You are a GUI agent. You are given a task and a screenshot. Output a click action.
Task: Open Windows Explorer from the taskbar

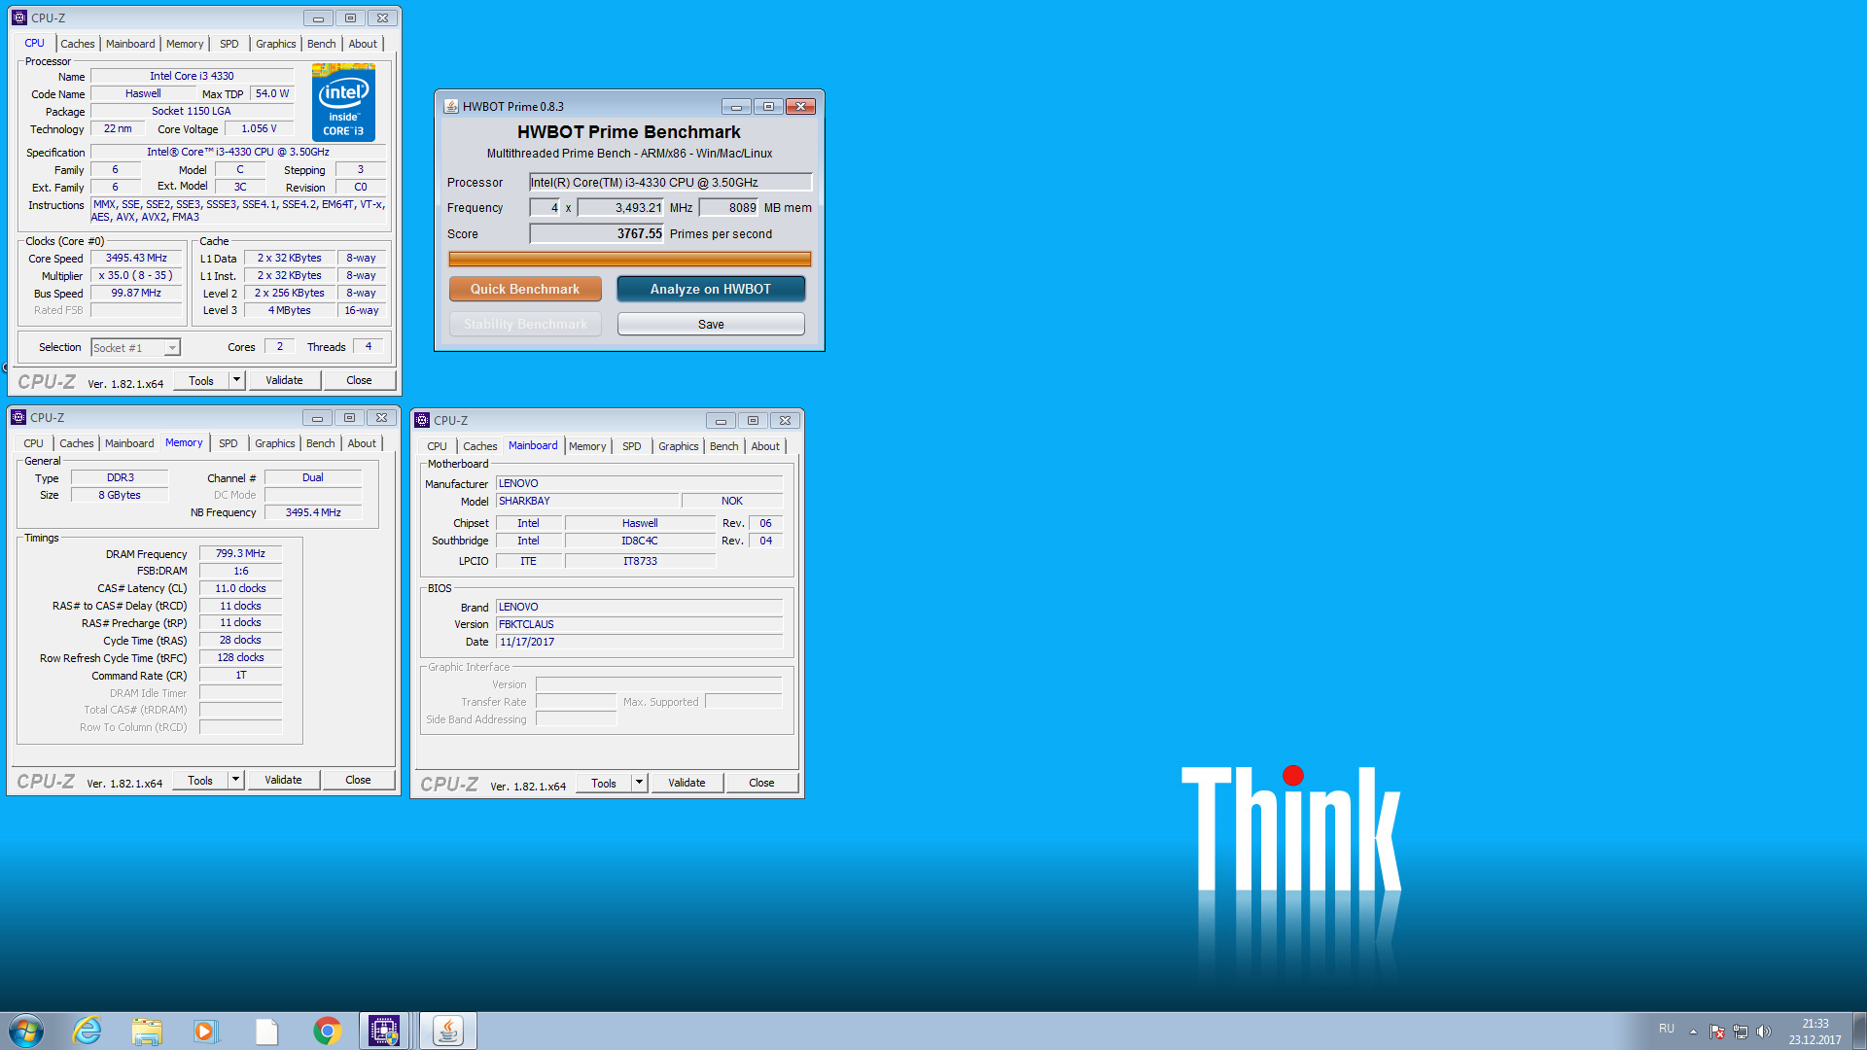pyautogui.click(x=147, y=1031)
